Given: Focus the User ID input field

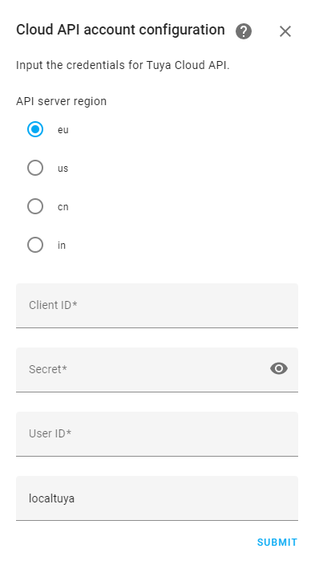Looking at the screenshot, I should [157, 434].
